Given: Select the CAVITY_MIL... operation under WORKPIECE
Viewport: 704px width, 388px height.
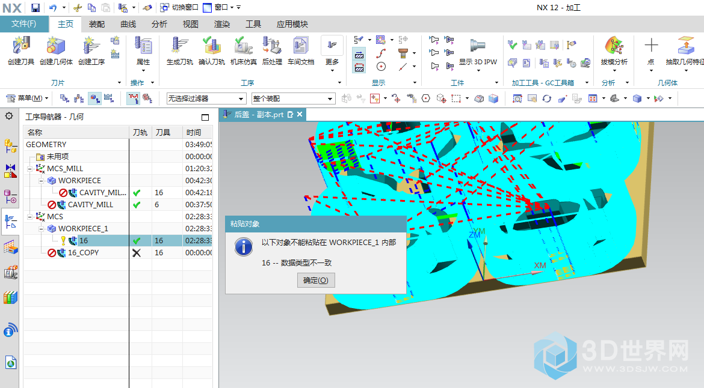Looking at the screenshot, I should point(117,193).
